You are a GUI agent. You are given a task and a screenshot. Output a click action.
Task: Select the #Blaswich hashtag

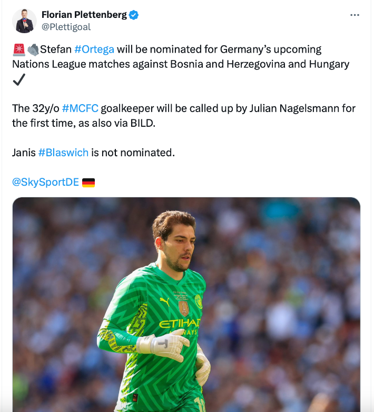point(63,153)
